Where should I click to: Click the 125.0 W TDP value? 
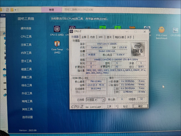pos(123,47)
